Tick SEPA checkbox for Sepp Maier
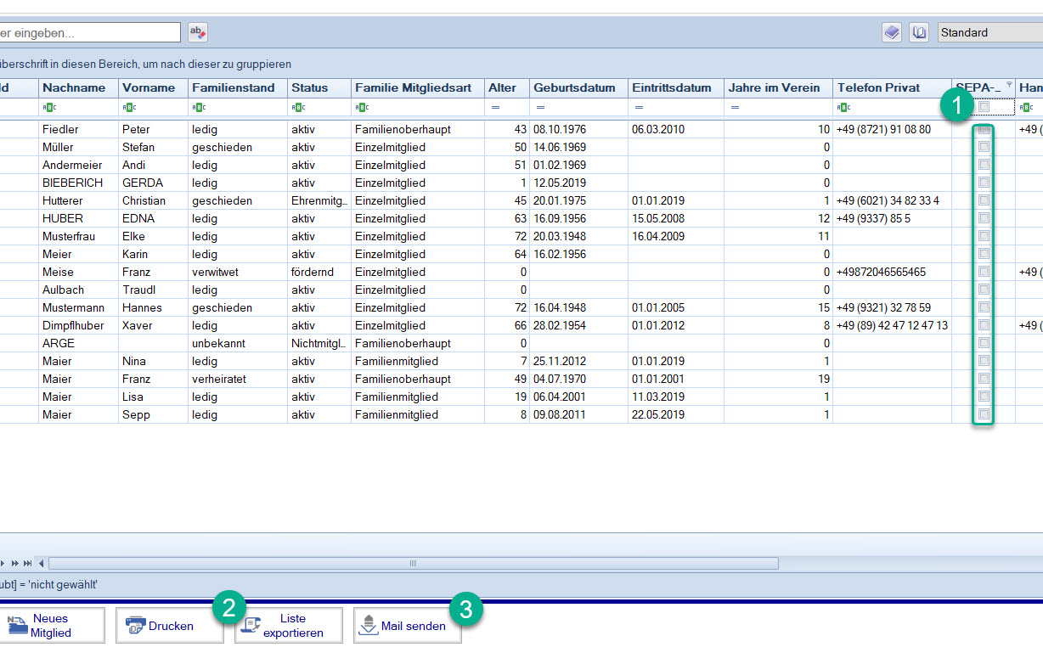 coord(984,414)
